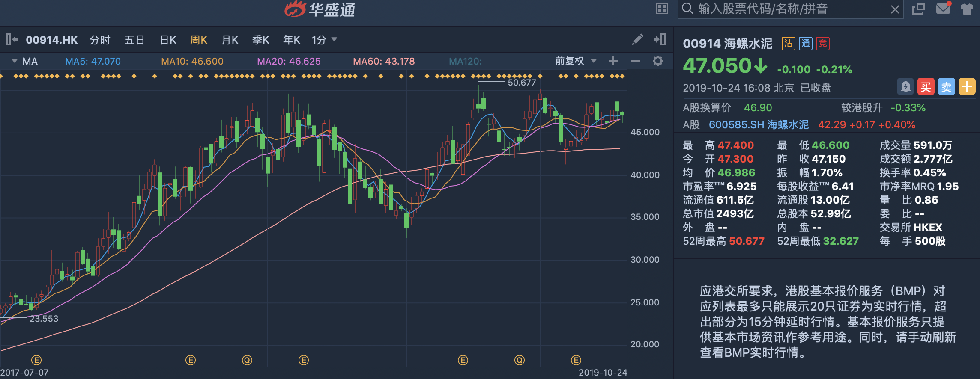
Task: Zoom in chart with plus icon
Action: [613, 61]
